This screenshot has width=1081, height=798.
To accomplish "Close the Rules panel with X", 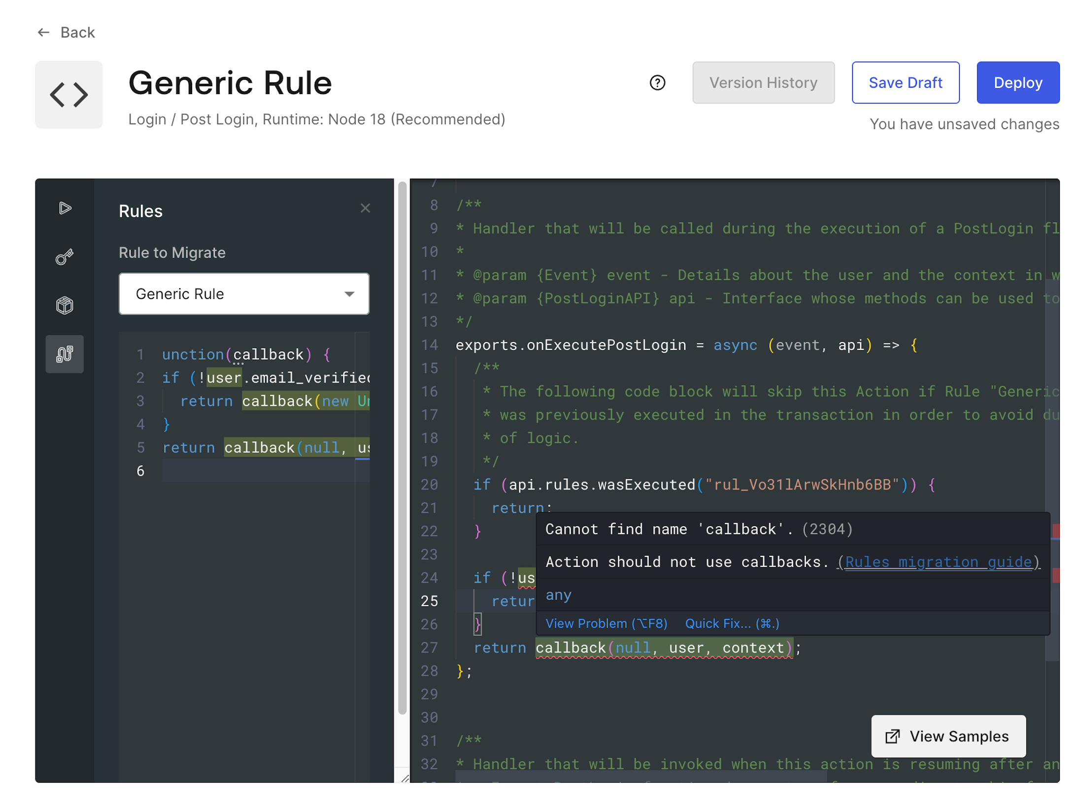I will coord(365,208).
